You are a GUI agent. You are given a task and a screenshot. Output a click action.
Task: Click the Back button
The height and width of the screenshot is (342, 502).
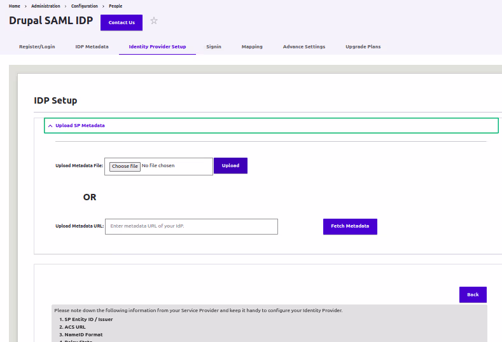tap(473, 295)
